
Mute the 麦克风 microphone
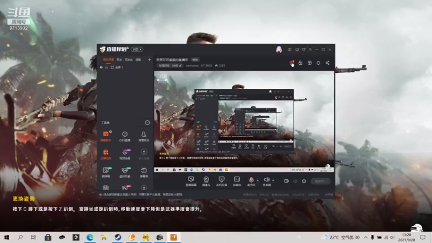[251, 181]
